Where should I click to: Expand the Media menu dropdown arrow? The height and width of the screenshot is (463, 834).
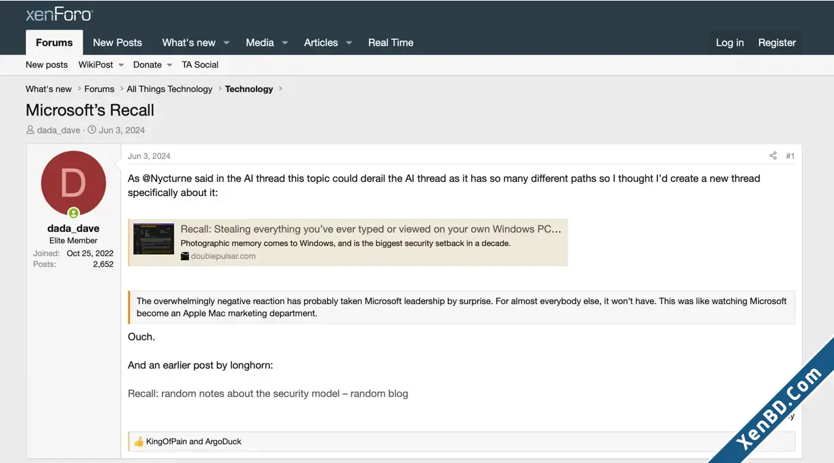point(285,43)
